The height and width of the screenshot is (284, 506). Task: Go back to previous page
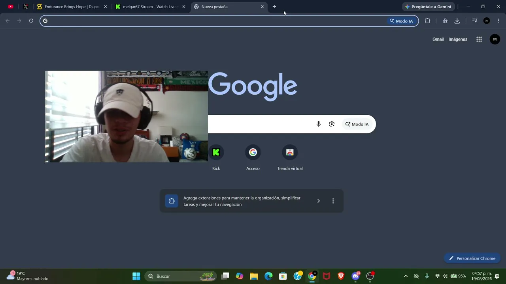(8, 21)
